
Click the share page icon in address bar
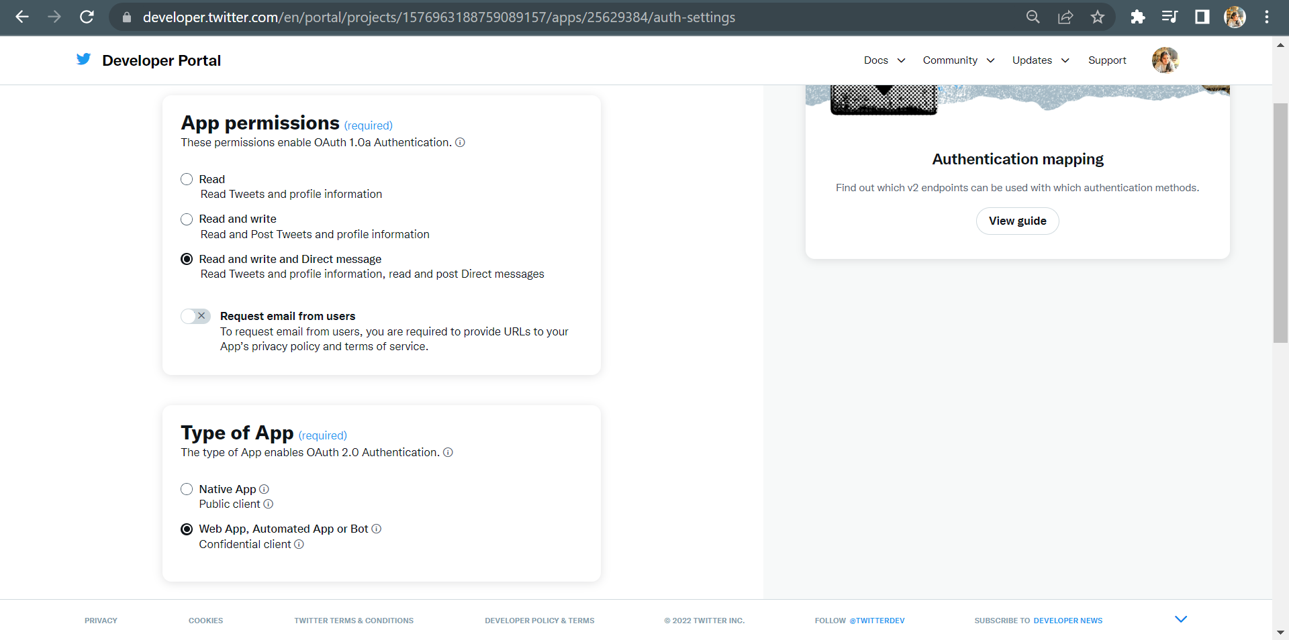pyautogui.click(x=1065, y=17)
